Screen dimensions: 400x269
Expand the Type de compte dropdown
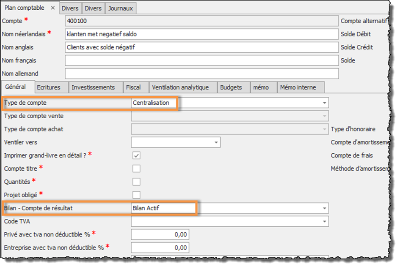[x=325, y=103]
